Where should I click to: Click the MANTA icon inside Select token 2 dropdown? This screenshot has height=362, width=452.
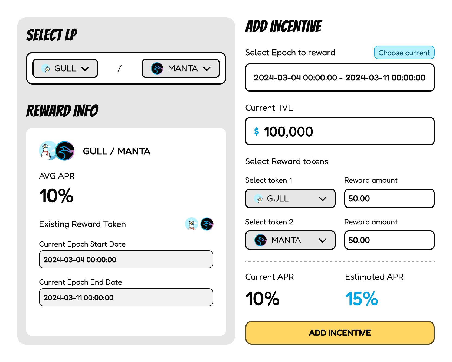(x=260, y=240)
